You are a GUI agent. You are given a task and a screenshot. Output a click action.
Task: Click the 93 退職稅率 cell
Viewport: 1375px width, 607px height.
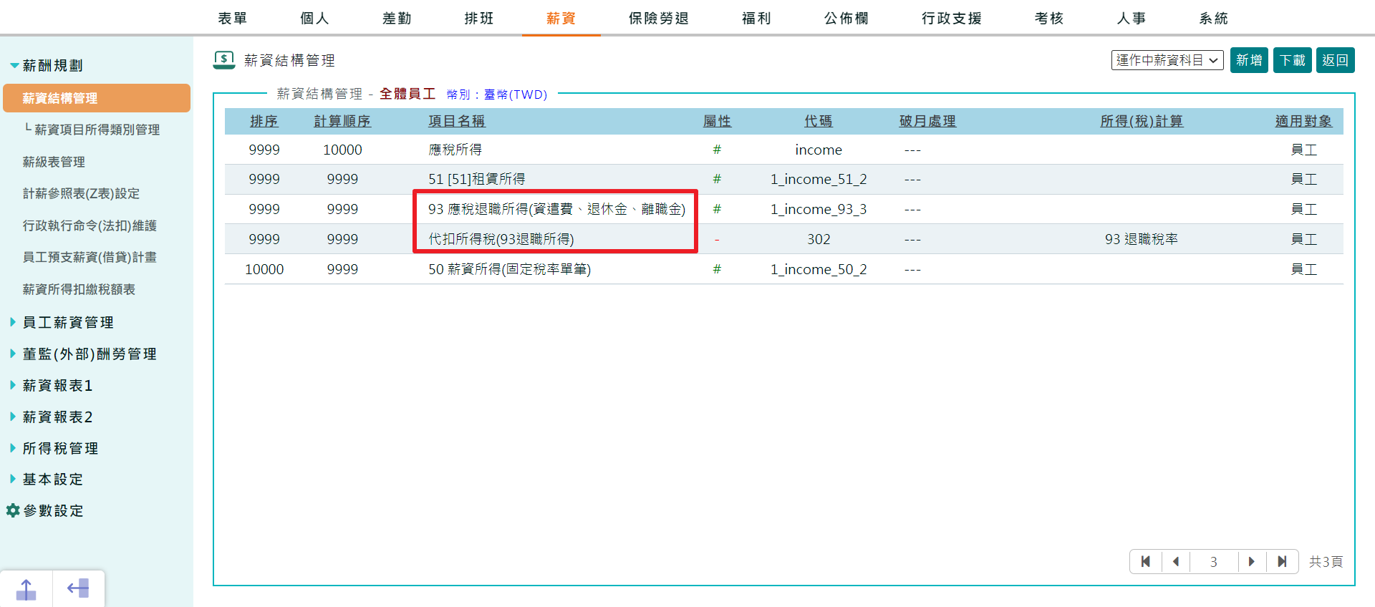point(1142,239)
